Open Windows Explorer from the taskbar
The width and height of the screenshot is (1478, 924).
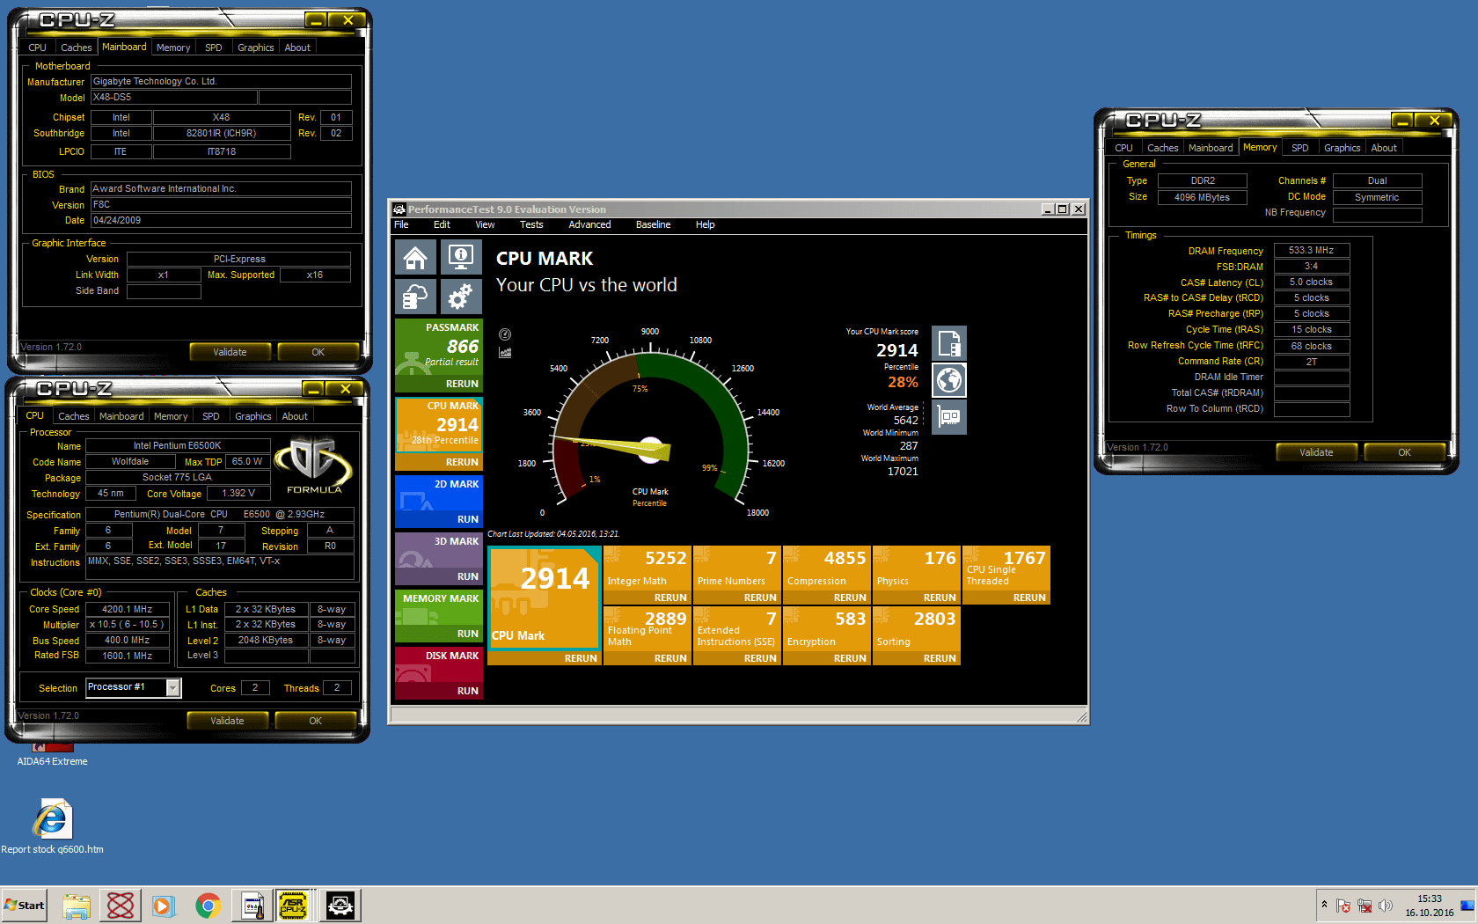pyautogui.click(x=77, y=906)
